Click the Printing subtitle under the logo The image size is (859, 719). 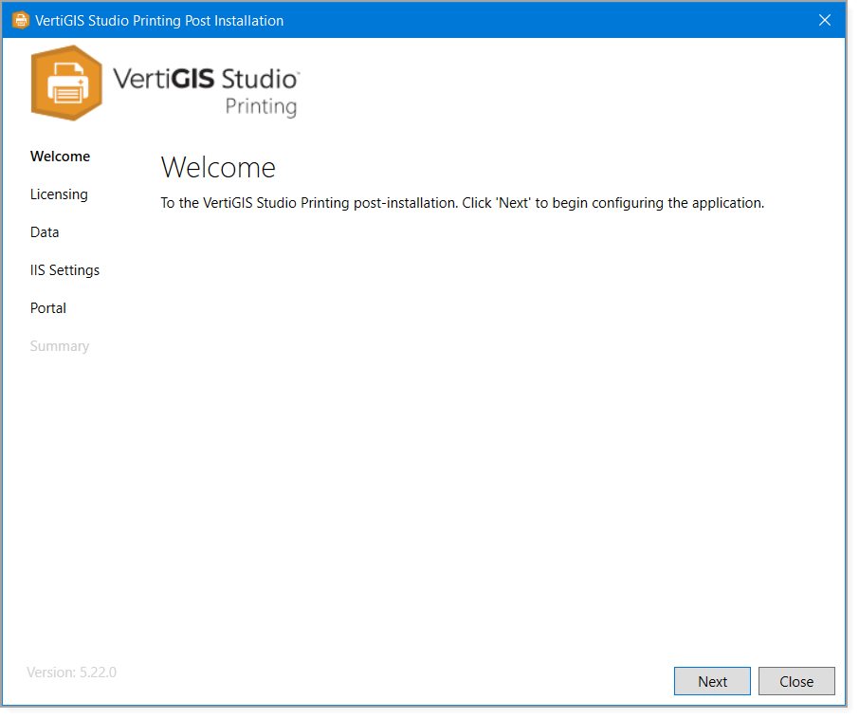[263, 107]
